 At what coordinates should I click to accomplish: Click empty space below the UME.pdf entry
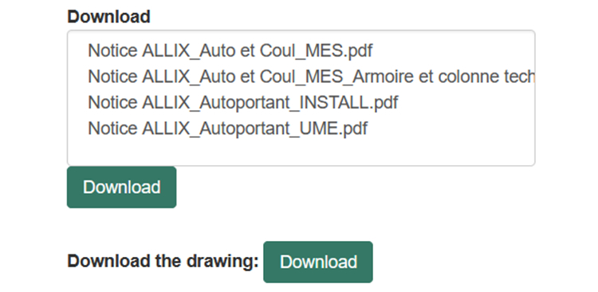point(301,152)
